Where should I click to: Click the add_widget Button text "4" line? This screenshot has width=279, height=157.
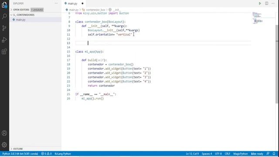[119, 82]
